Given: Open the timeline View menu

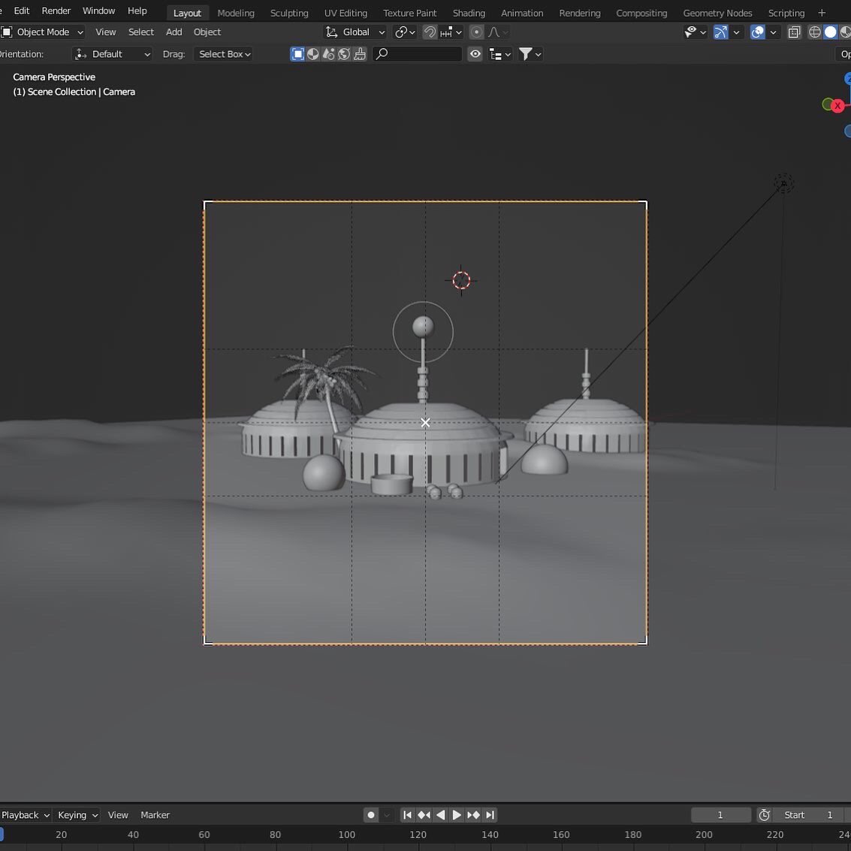Looking at the screenshot, I should pyautogui.click(x=118, y=815).
